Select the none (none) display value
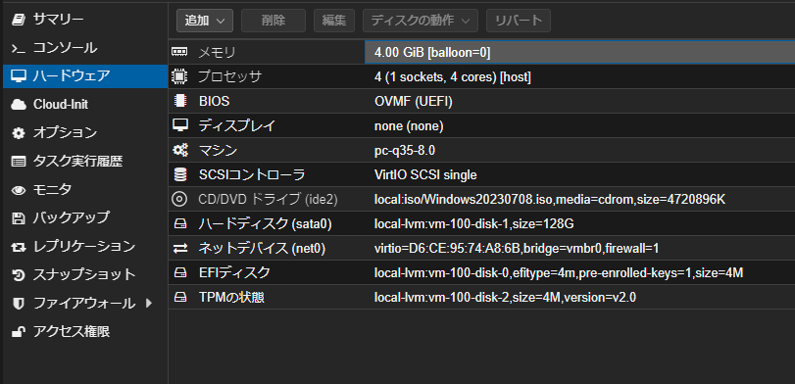The height and width of the screenshot is (384, 795). click(409, 126)
